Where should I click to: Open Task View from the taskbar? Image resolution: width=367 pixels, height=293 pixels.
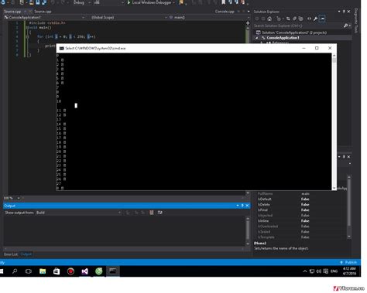pyautogui.click(x=29, y=271)
